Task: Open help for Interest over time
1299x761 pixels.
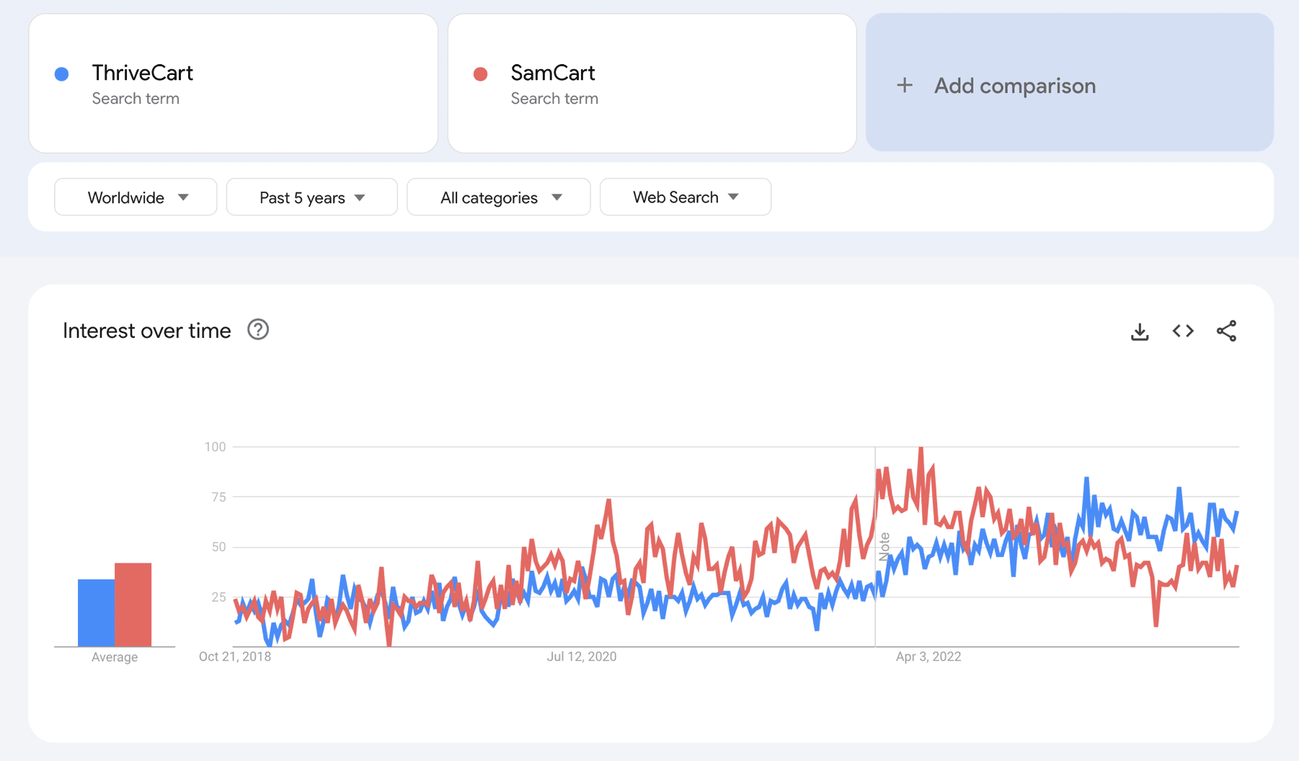Action: pyautogui.click(x=258, y=329)
